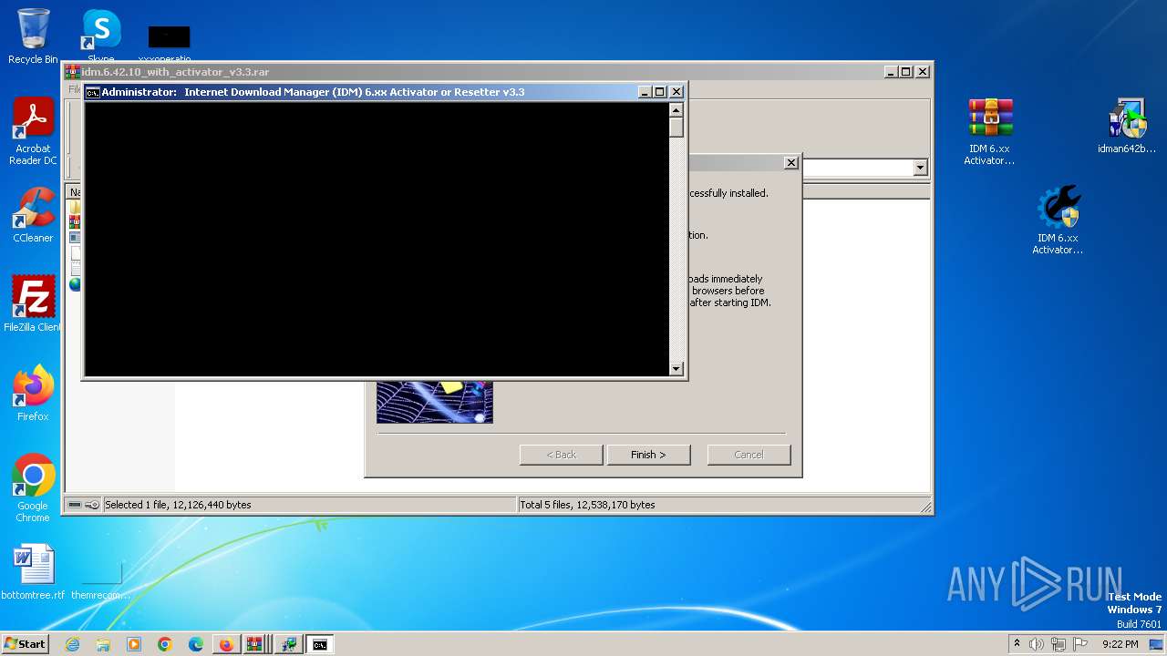Image resolution: width=1167 pixels, height=656 pixels.
Task: Open Acrobat Reader DC desktop shortcut
Action: click(x=34, y=131)
